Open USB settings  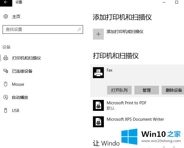pos(16,111)
